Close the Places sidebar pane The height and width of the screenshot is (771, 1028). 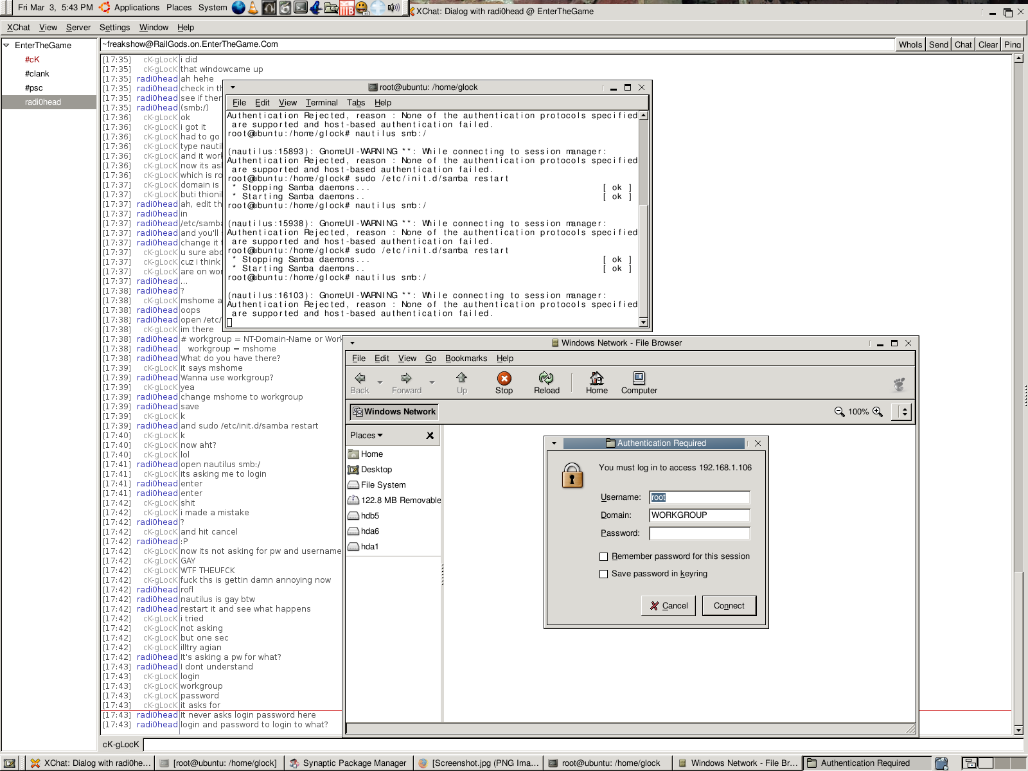click(x=430, y=436)
